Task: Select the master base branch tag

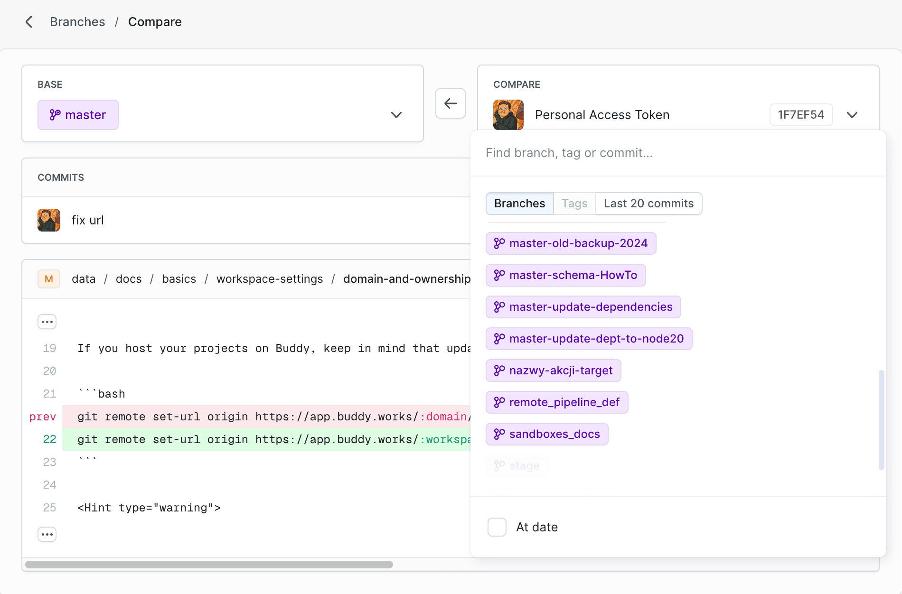Action: [x=78, y=115]
